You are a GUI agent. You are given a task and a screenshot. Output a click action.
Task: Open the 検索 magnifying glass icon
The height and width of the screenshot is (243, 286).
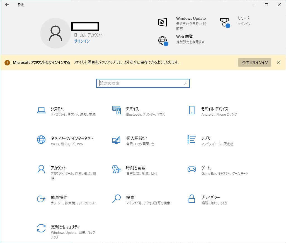pyautogui.click(x=116, y=199)
